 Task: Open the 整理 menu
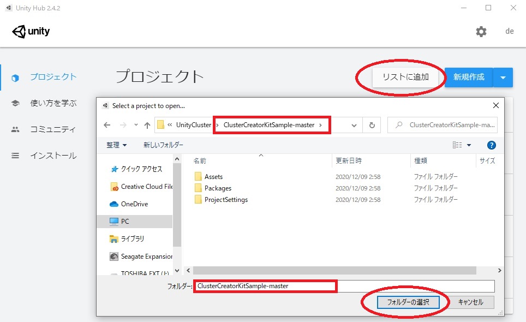point(116,145)
